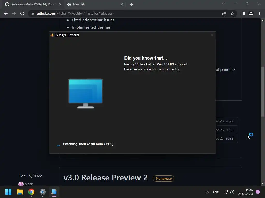Open the clock showing 14:33 24.01.2023

[245, 192]
